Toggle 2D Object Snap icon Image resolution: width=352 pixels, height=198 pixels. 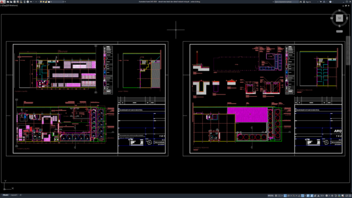click(x=302, y=196)
